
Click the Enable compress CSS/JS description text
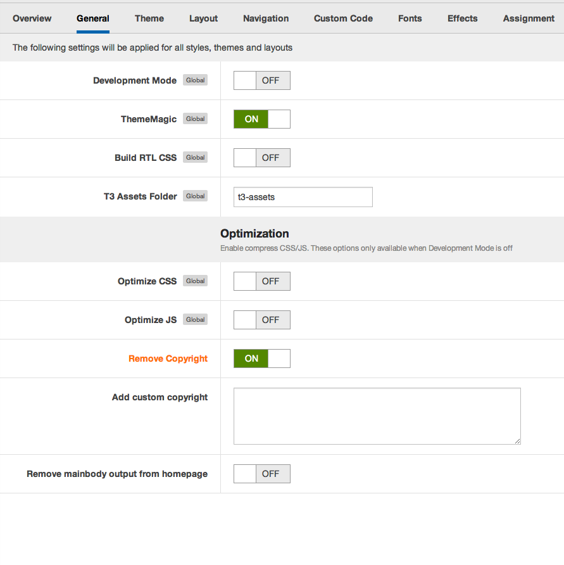click(x=367, y=248)
